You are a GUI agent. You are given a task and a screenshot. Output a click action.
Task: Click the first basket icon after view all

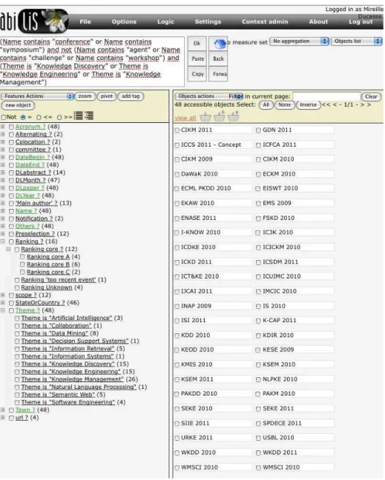click(x=205, y=117)
